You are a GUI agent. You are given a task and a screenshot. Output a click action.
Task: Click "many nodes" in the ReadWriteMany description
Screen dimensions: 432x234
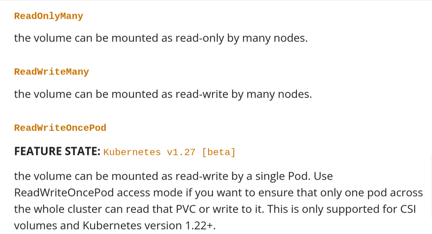[x=279, y=94]
